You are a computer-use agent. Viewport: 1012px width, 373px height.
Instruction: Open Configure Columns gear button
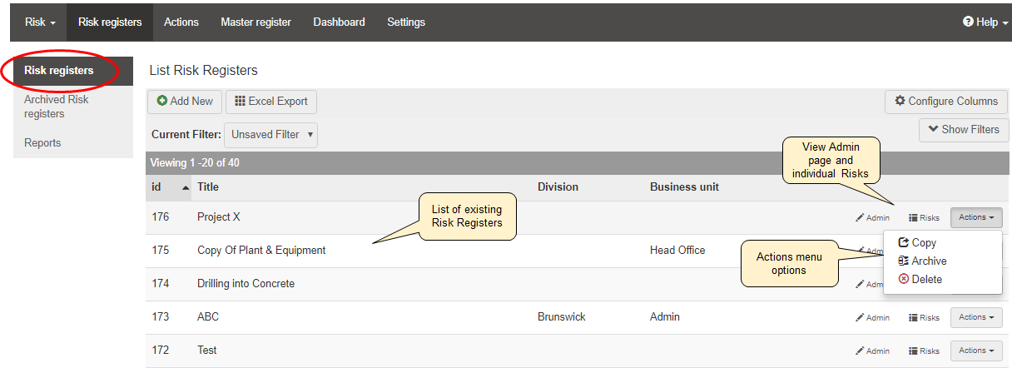pos(946,102)
